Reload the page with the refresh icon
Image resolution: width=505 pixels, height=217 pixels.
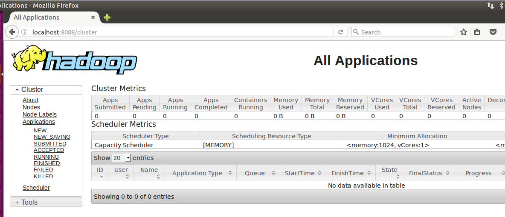tap(340, 32)
